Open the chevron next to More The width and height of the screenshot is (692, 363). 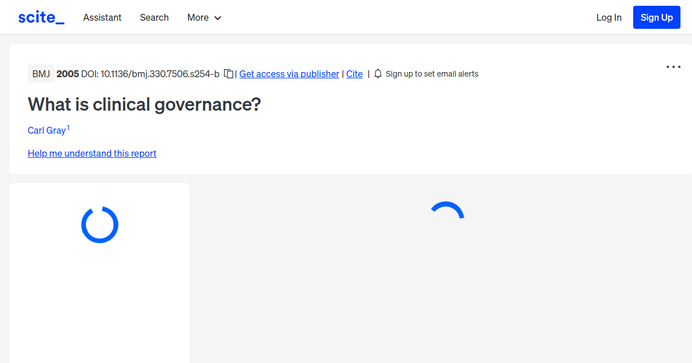click(x=219, y=18)
